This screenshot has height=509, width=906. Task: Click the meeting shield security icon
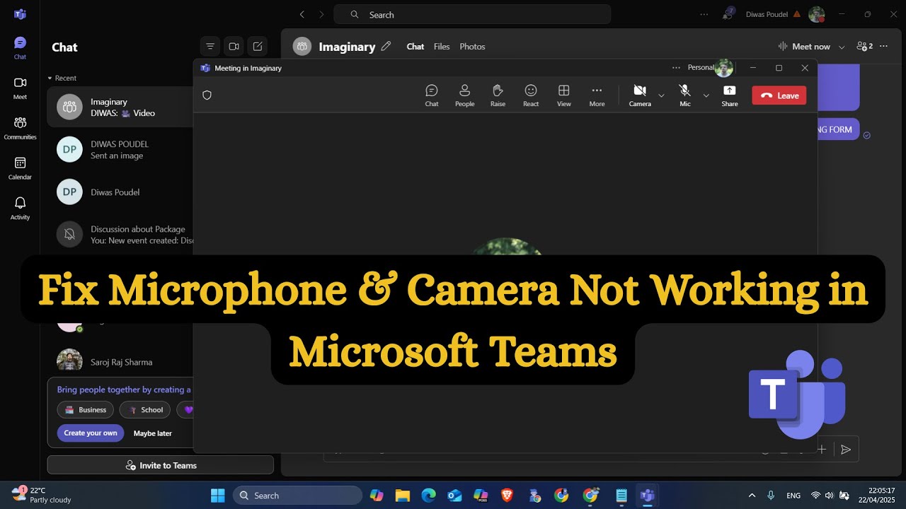(207, 95)
